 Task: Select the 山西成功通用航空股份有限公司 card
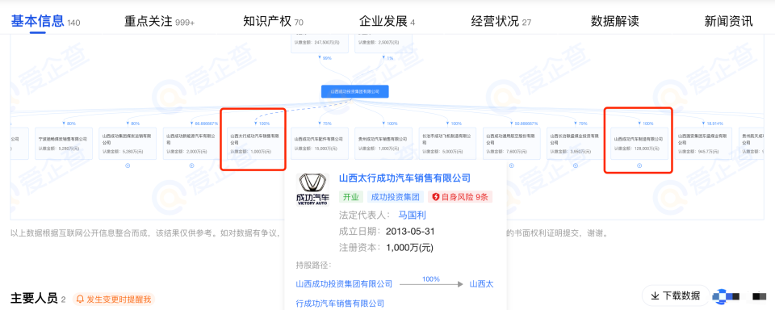(x=512, y=144)
